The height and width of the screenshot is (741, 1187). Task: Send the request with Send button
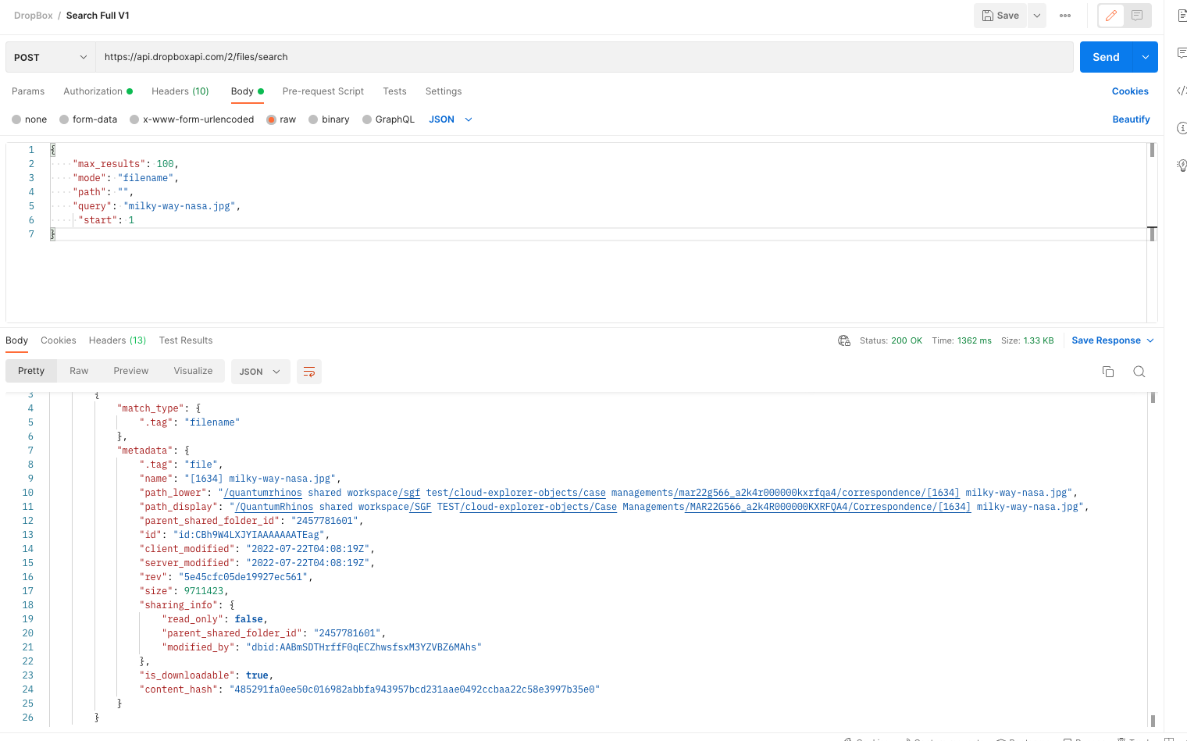[1107, 57]
